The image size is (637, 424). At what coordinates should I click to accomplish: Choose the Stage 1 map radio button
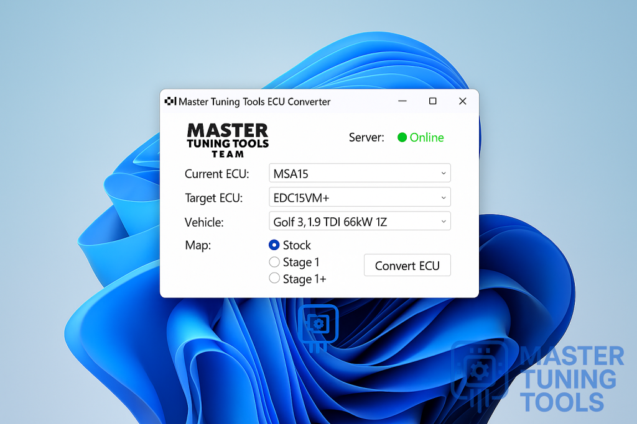point(274,263)
